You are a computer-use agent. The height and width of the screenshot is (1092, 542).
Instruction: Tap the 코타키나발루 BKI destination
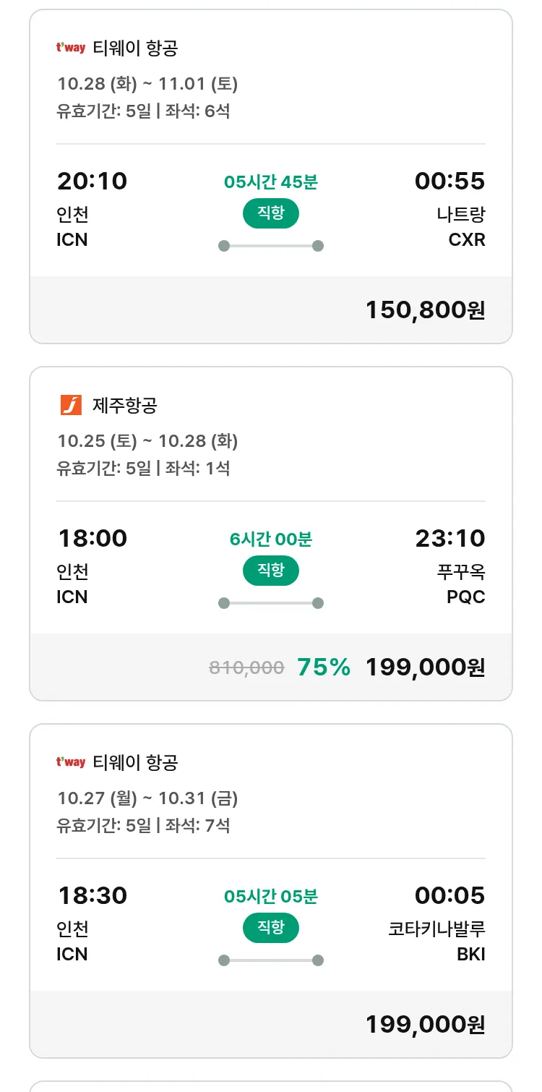[x=437, y=941]
